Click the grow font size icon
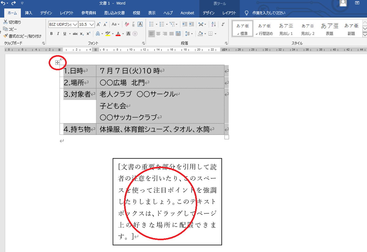The image size is (367, 252). [x=98, y=24]
